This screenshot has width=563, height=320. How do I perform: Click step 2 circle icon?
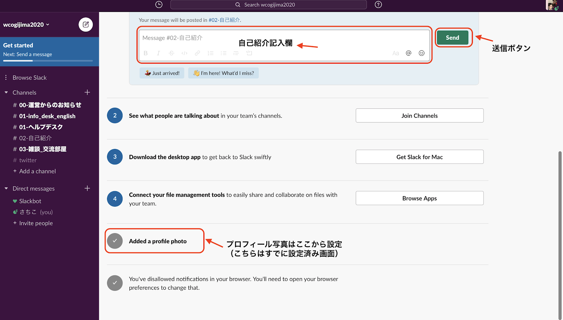click(x=115, y=115)
